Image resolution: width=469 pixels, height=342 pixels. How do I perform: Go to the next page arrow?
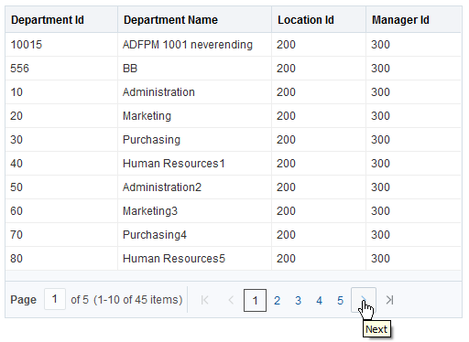coord(364,300)
